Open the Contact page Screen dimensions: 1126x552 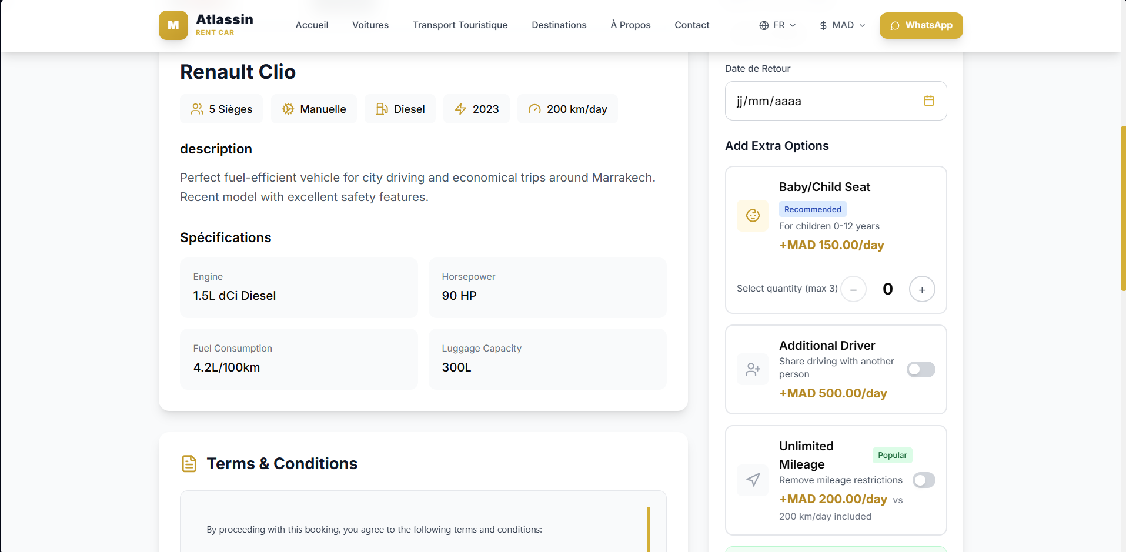click(x=692, y=25)
